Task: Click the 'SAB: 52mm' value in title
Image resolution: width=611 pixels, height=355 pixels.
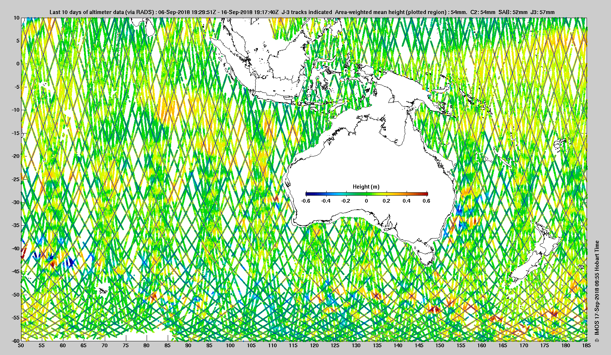Action: [513, 12]
